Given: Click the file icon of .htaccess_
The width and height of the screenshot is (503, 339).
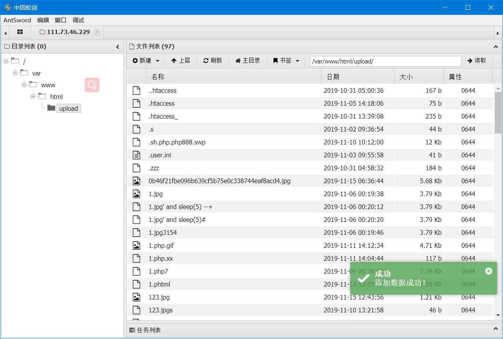Looking at the screenshot, I should click(x=136, y=116).
